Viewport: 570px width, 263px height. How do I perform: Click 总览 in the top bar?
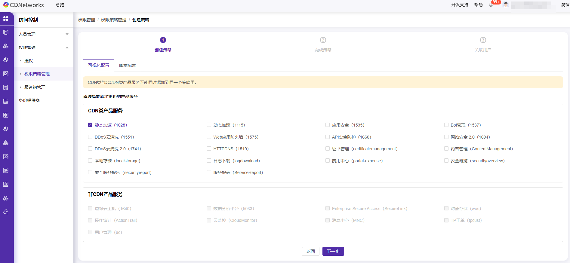point(60,5)
